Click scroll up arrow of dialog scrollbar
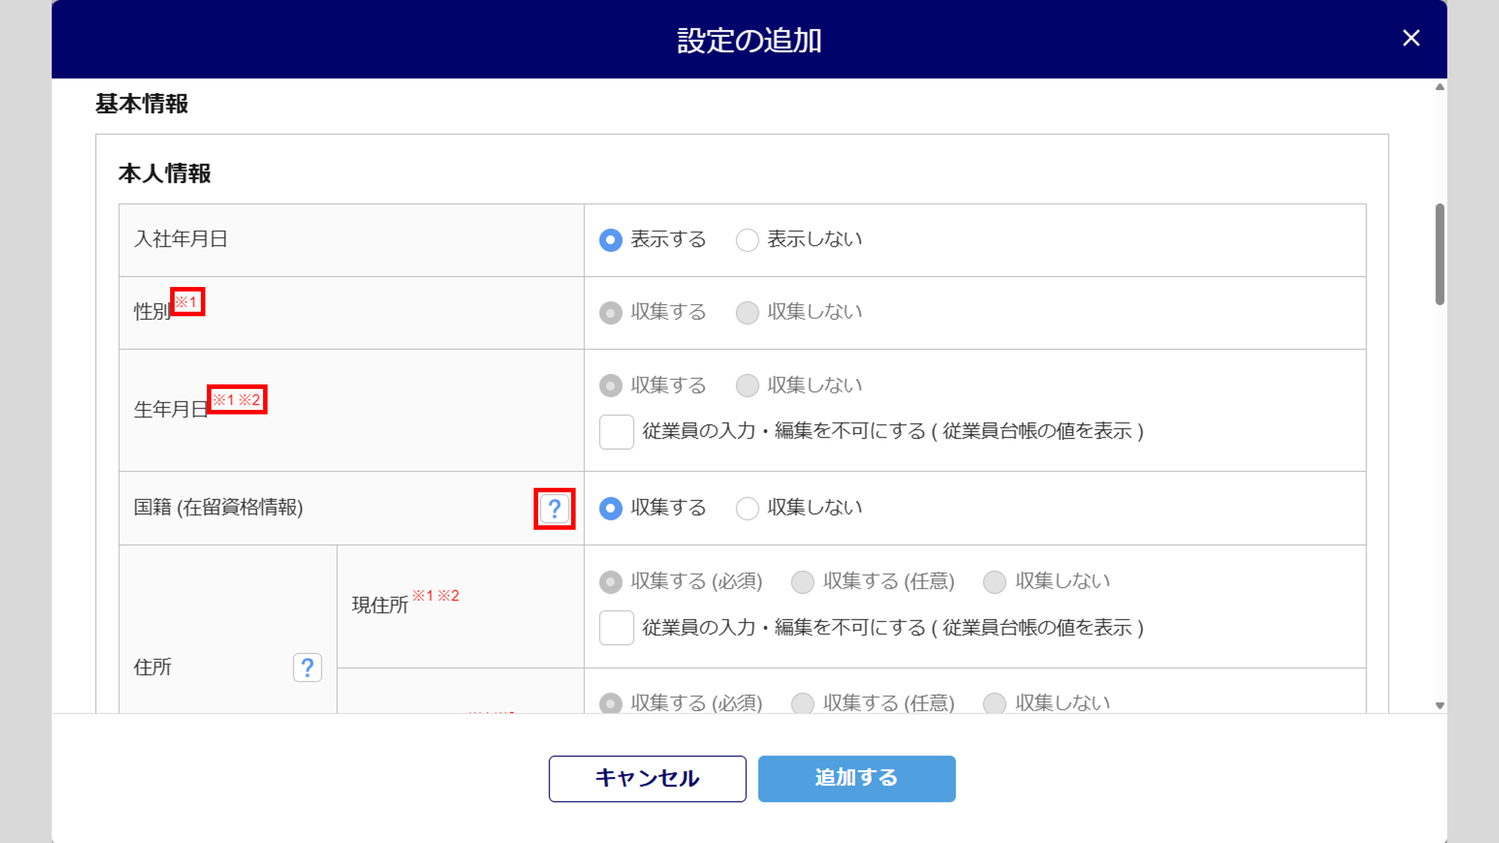Image resolution: width=1499 pixels, height=843 pixels. [1440, 87]
